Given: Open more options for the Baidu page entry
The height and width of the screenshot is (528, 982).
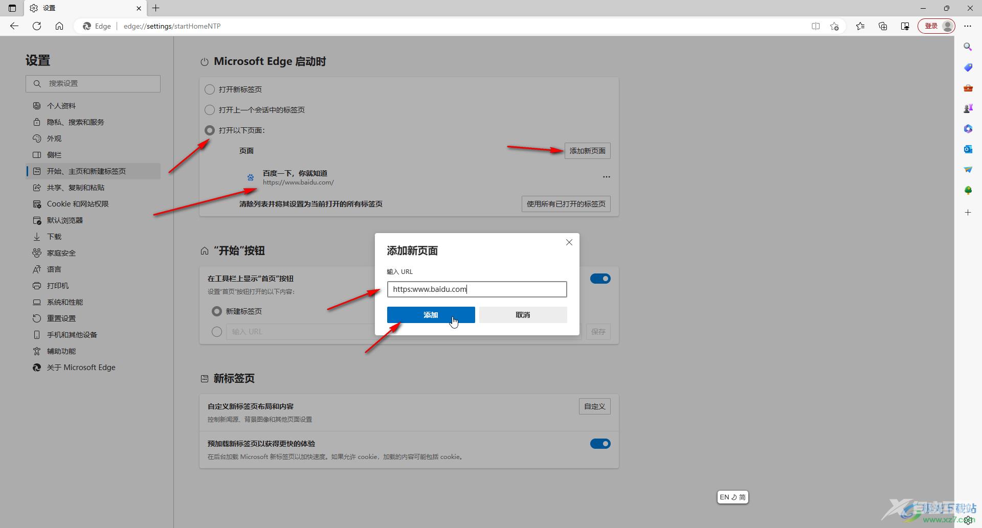Looking at the screenshot, I should [607, 177].
